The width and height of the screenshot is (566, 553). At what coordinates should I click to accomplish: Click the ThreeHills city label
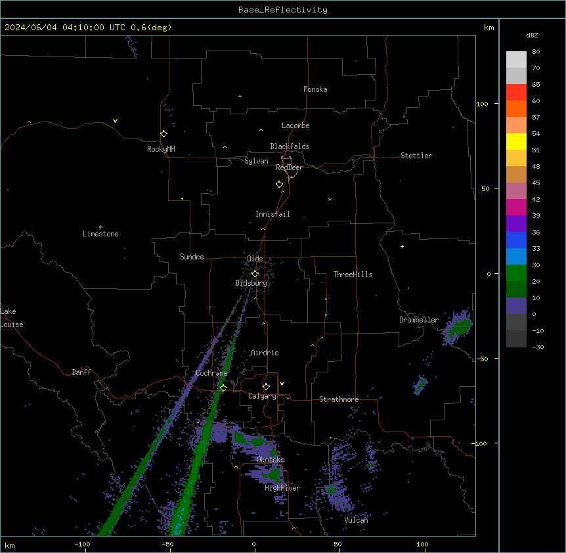pyautogui.click(x=353, y=275)
